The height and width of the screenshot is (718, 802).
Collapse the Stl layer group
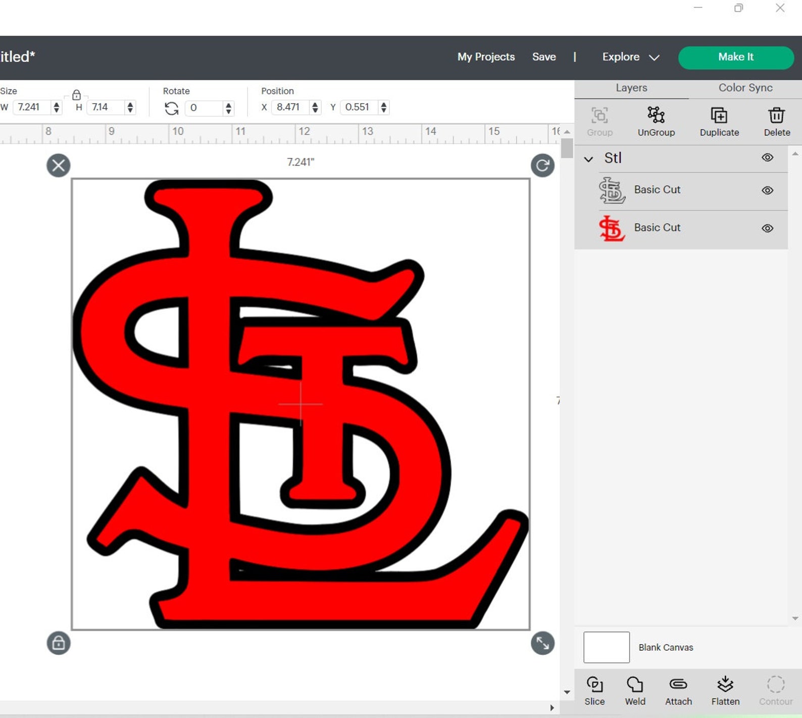tap(588, 159)
